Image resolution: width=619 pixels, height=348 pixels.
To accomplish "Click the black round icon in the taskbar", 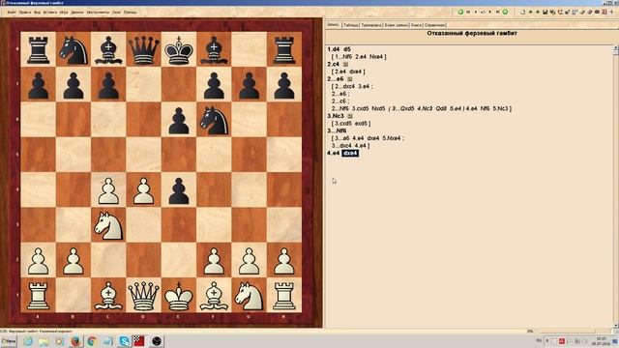I will coord(157,341).
